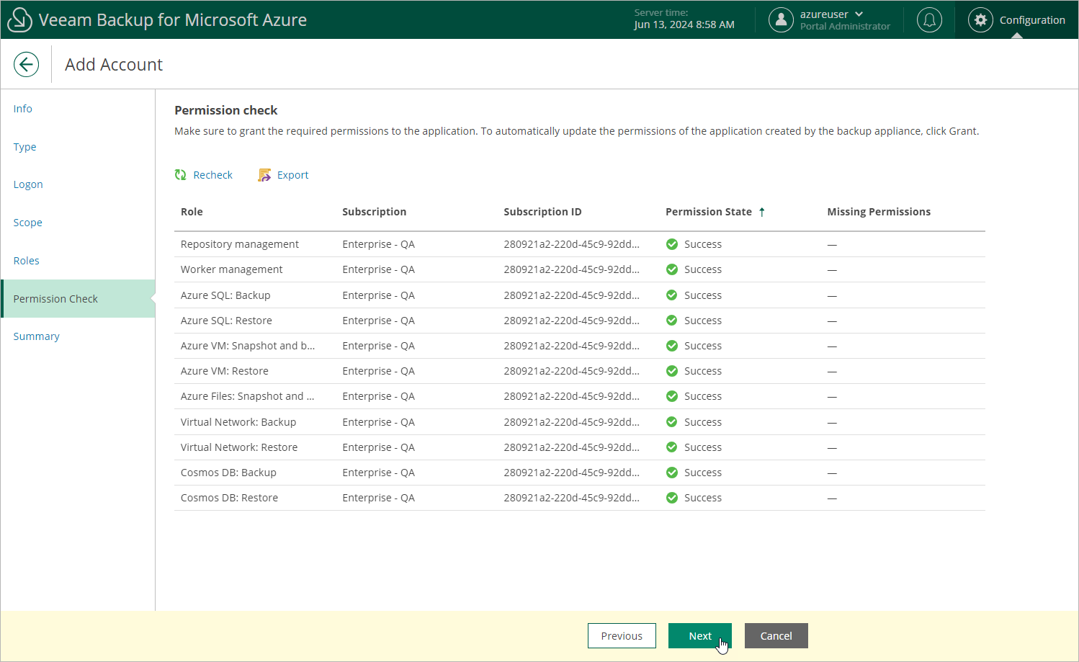Sort table by the Role column header
This screenshot has height=662, width=1079.
click(x=192, y=212)
